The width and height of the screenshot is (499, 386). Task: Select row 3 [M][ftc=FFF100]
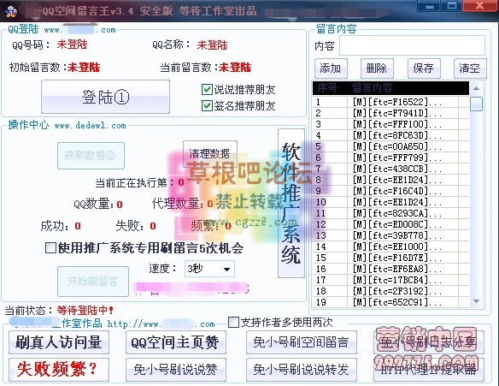click(x=390, y=124)
